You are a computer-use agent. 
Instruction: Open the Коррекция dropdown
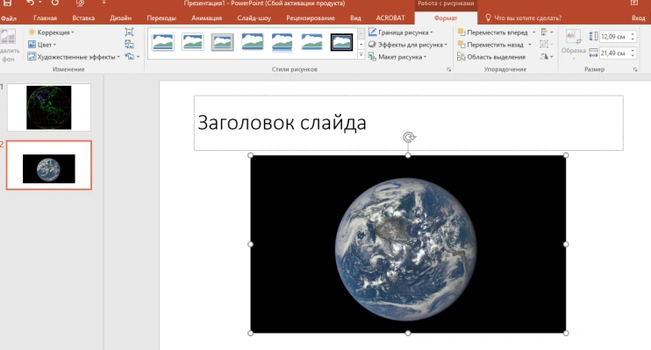tap(51, 32)
